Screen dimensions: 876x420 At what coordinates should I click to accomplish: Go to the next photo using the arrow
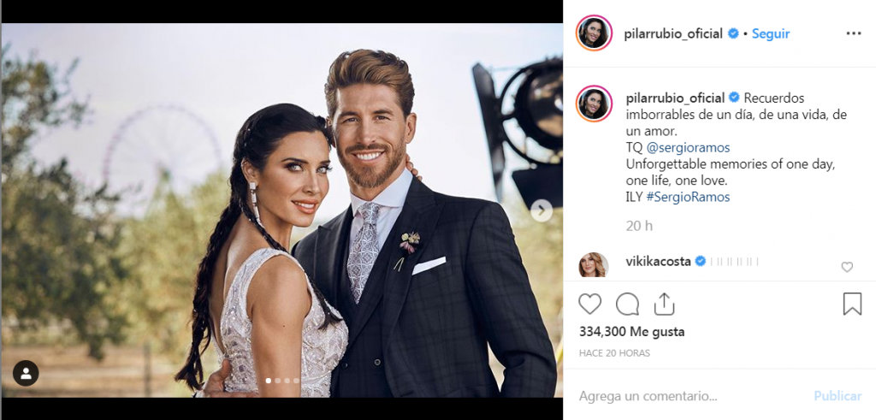point(541,210)
